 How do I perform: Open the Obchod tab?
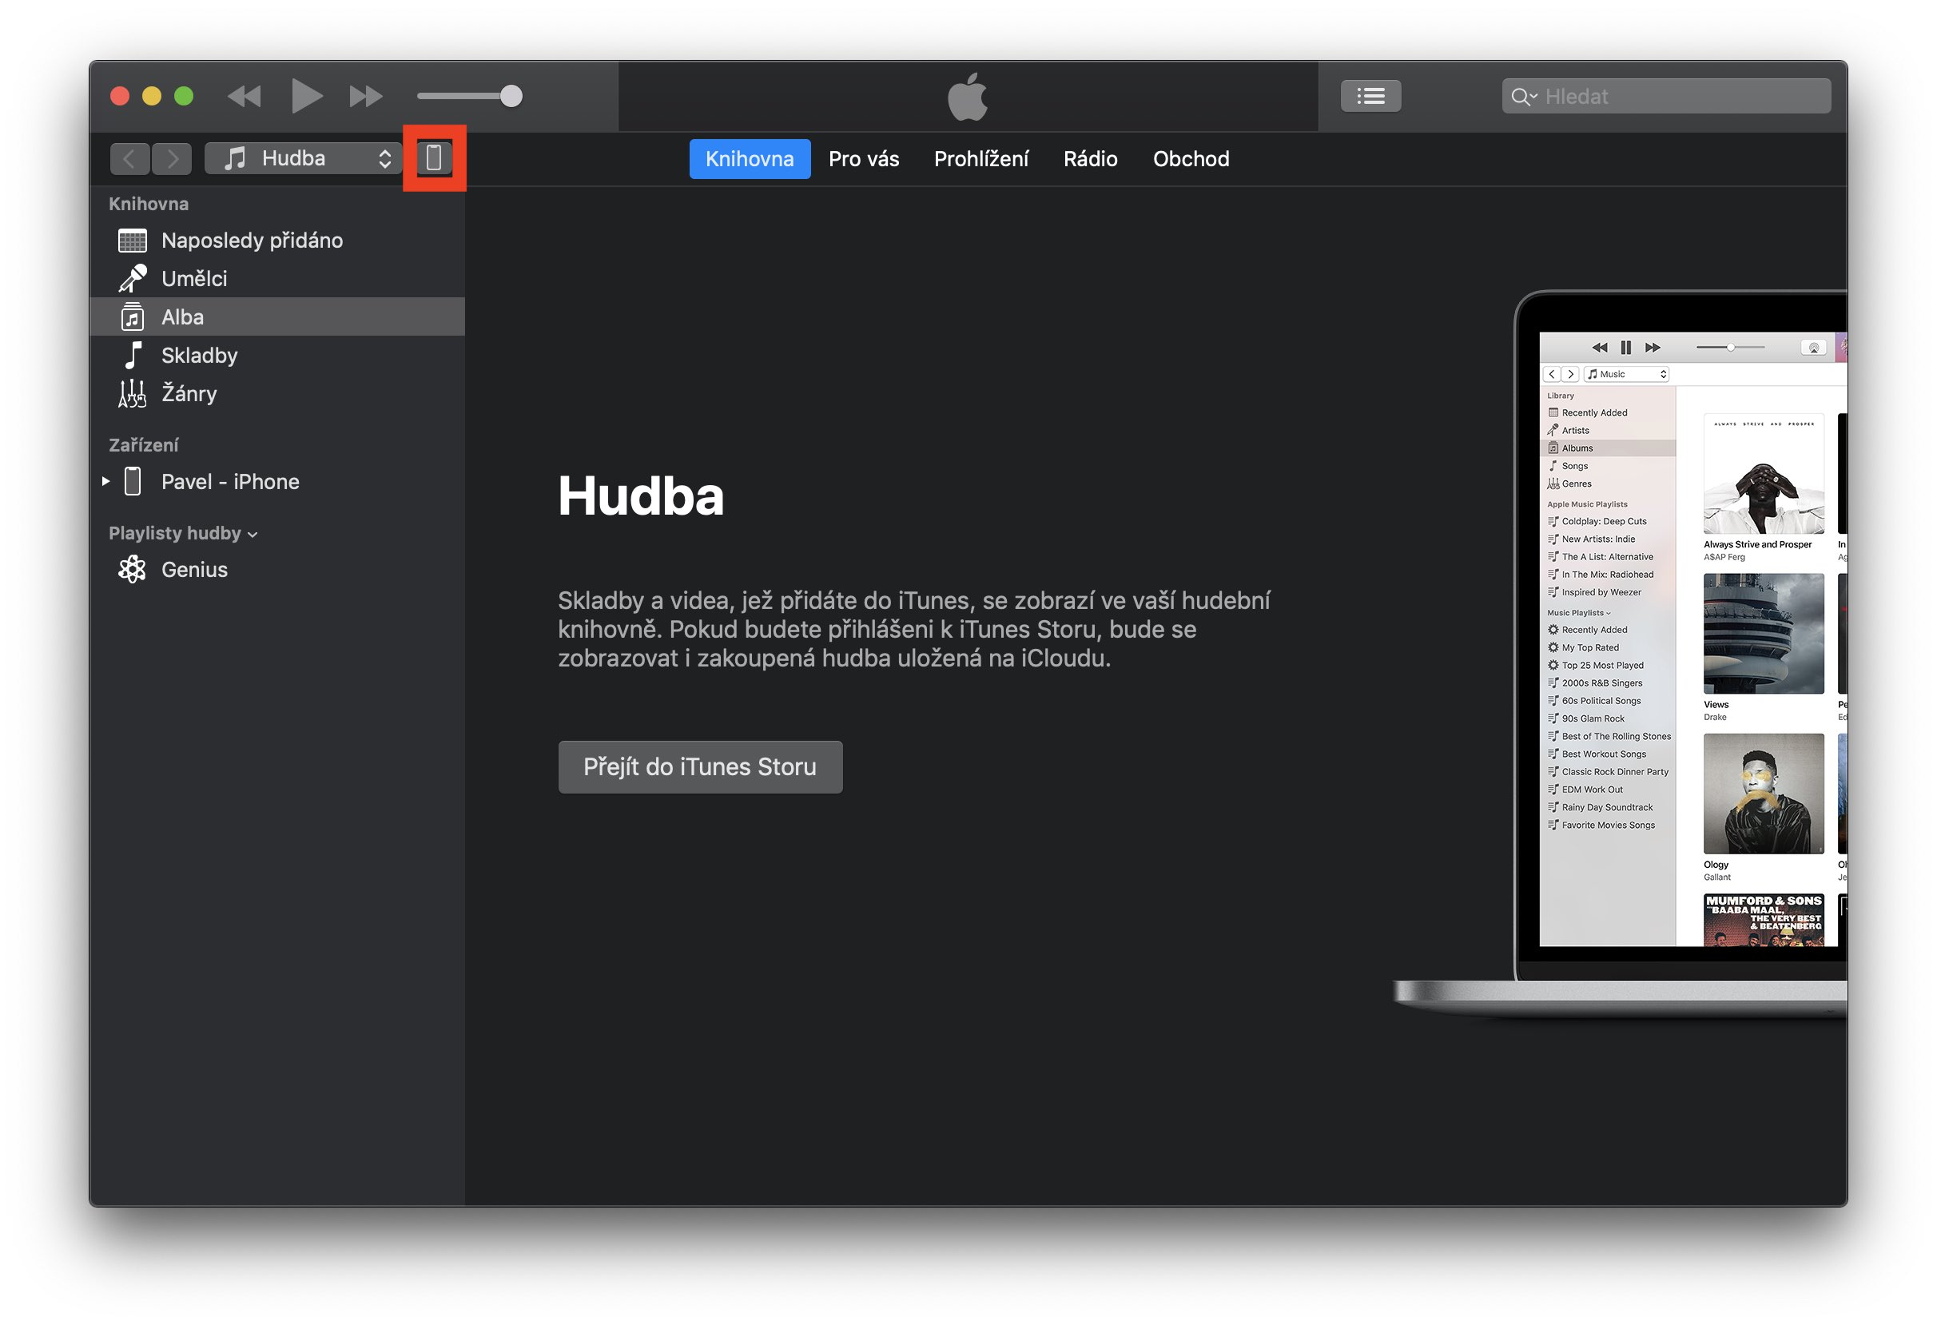coord(1191,159)
